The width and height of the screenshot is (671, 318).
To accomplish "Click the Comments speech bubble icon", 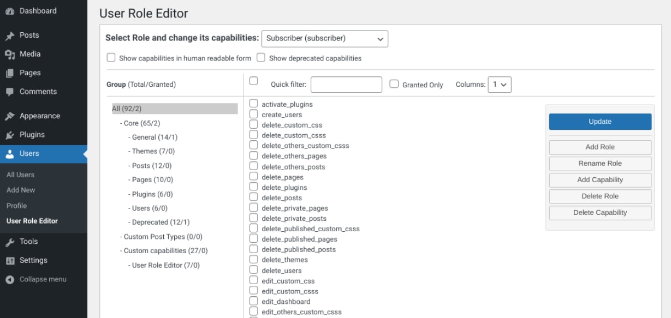I will [x=10, y=92].
